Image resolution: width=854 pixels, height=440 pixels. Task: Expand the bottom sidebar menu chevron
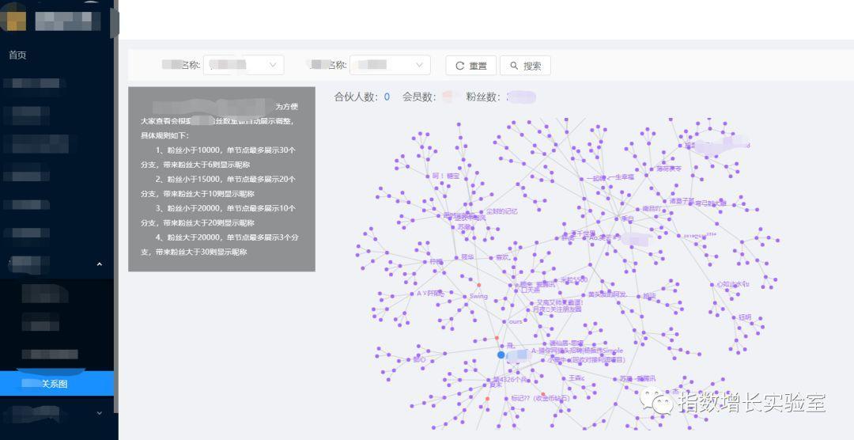coord(99,412)
